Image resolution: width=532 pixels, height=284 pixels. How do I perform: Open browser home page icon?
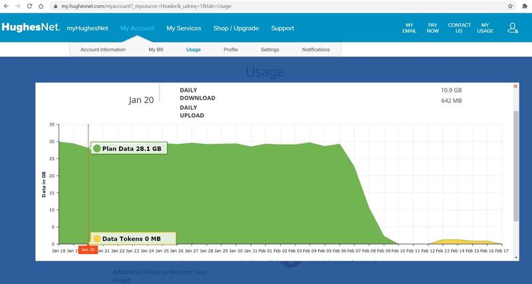pyautogui.click(x=41, y=6)
